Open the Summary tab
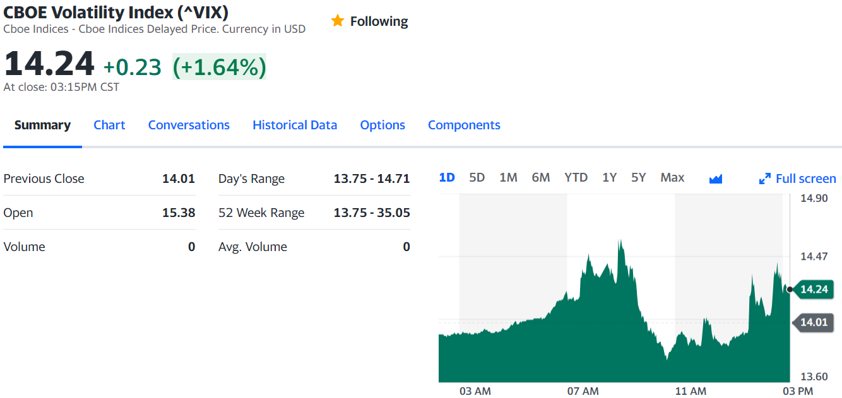Screen dimensions: 842x398 click(x=42, y=125)
